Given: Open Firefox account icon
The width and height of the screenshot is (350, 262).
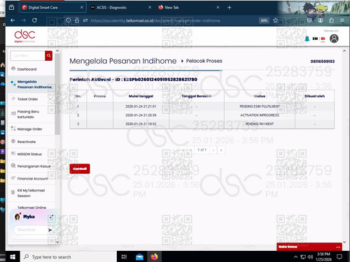Looking at the screenshot, I should (x=321, y=20).
